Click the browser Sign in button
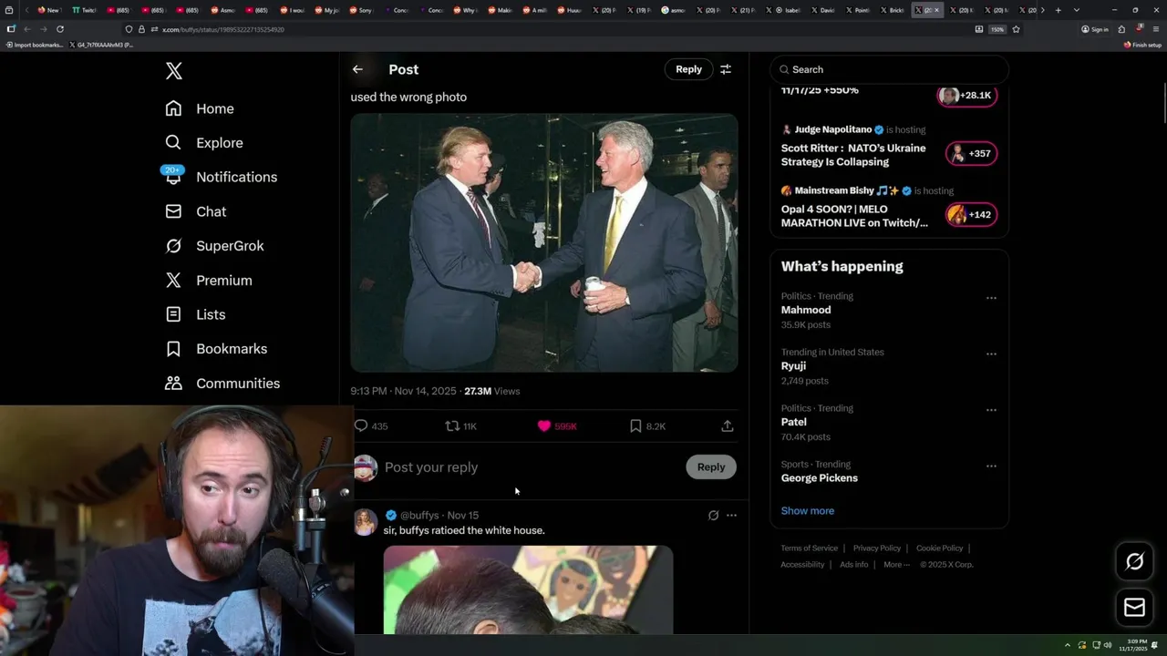 pyautogui.click(x=1095, y=29)
